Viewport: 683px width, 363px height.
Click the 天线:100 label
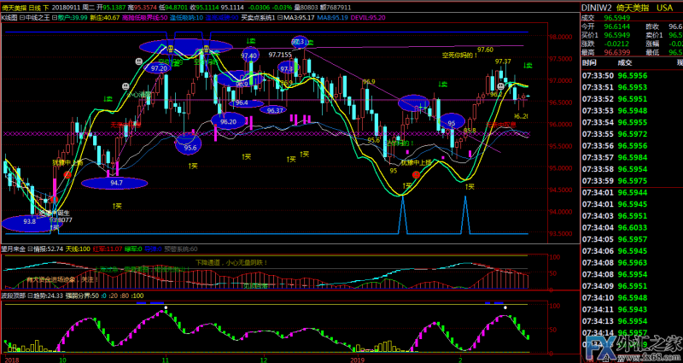click(x=78, y=249)
